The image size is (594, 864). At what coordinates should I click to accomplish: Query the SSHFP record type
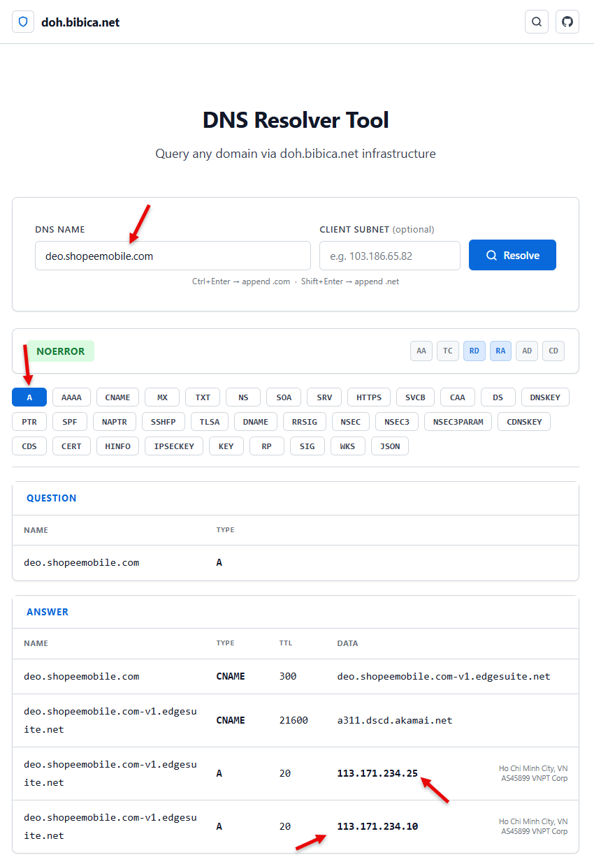click(x=164, y=422)
